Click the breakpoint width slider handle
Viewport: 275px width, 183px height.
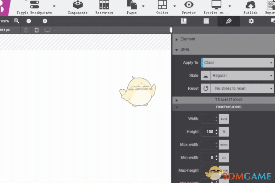(x=171, y=30)
